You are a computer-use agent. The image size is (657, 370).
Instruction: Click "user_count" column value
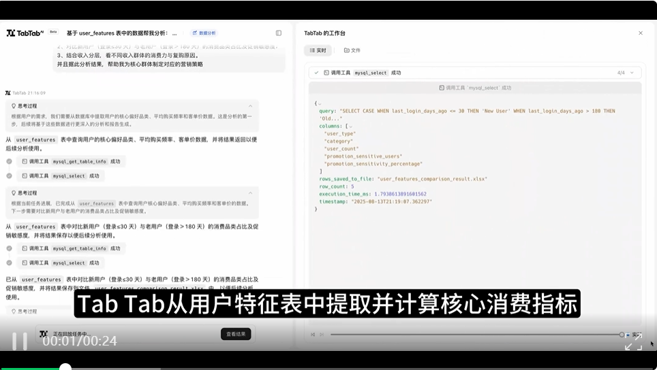[341, 149]
